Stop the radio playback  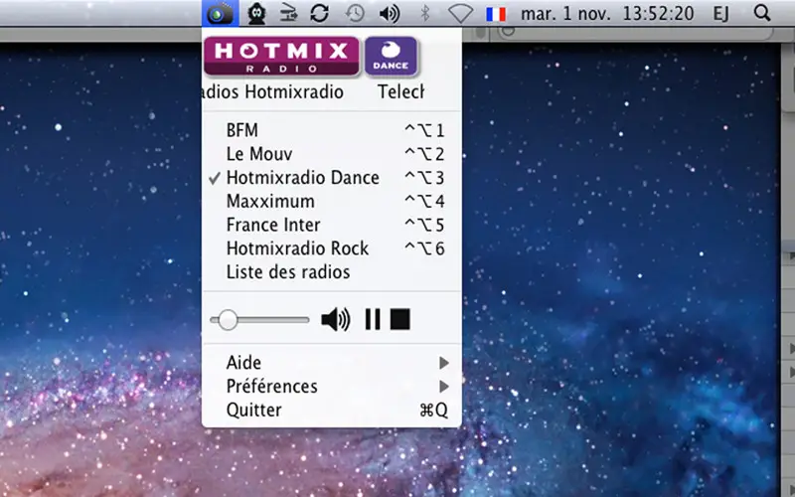(x=400, y=320)
